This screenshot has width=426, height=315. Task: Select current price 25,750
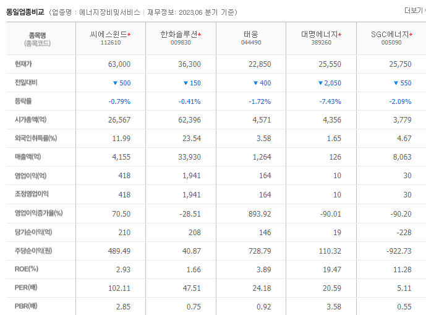pyautogui.click(x=400, y=64)
